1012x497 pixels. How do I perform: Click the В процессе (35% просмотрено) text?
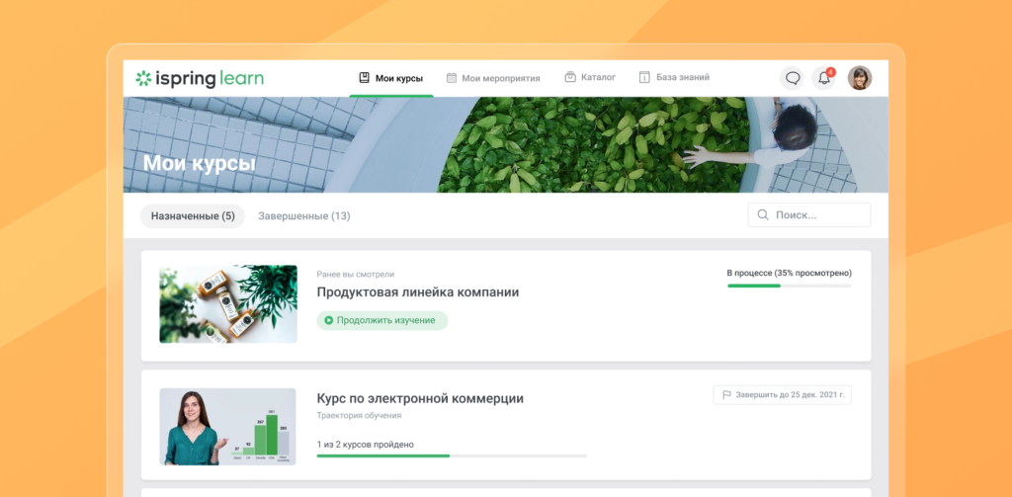click(790, 273)
